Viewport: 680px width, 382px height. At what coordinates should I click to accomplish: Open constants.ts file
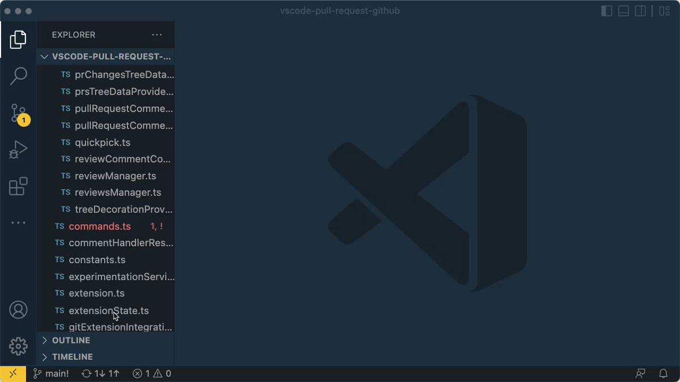click(x=106, y=260)
